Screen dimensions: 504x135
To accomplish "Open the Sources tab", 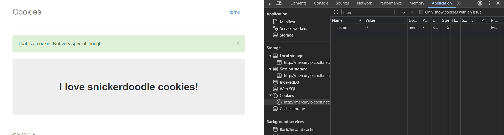I will (342, 3).
